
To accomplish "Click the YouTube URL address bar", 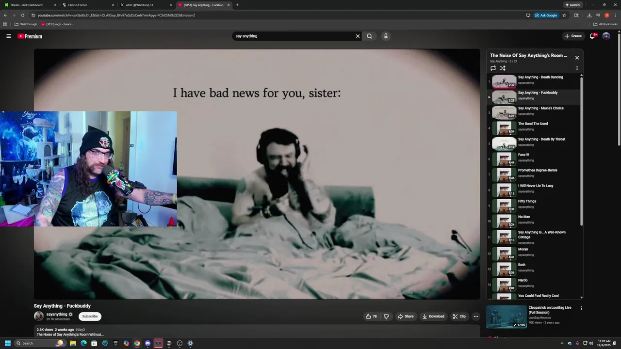I will tap(277, 15).
